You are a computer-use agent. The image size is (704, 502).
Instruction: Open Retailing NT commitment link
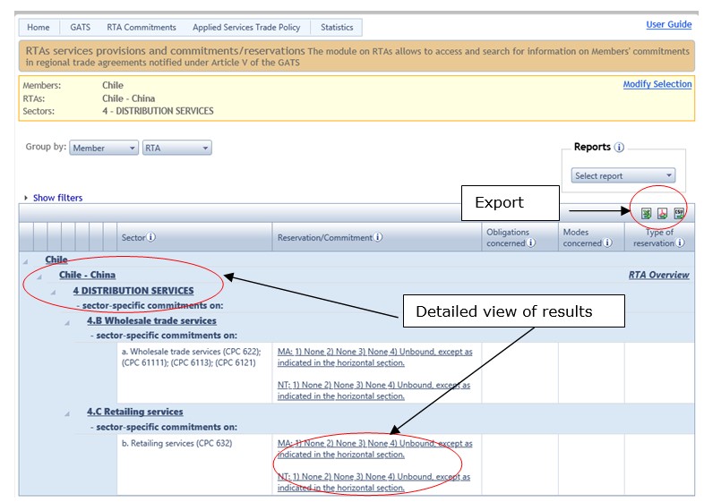[373, 481]
